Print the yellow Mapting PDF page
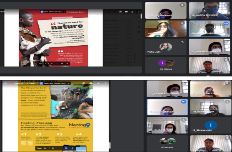The image size is (232, 152). (91, 83)
